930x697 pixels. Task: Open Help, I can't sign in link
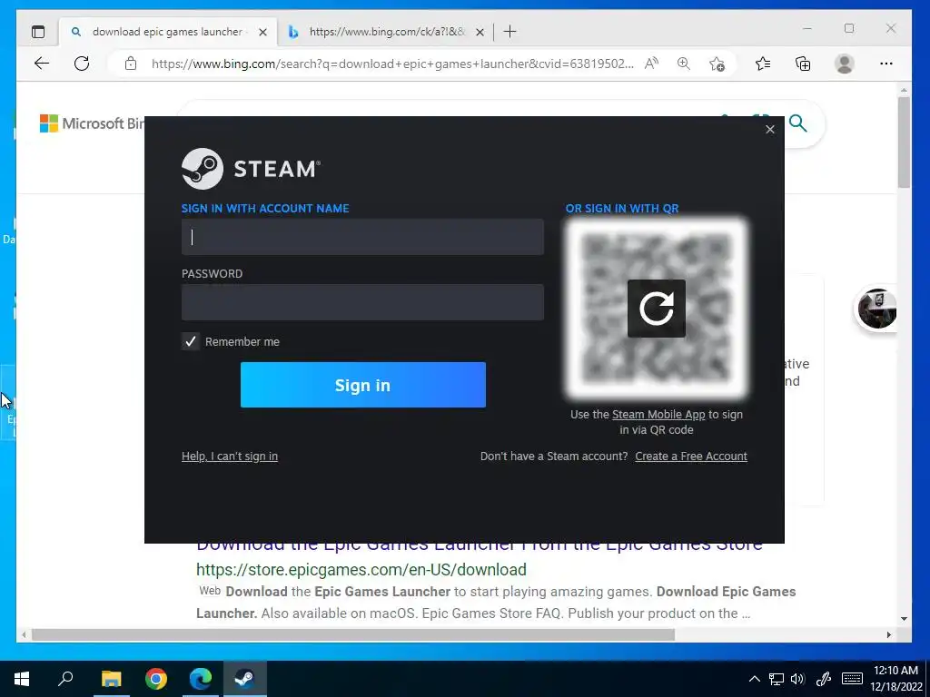pyautogui.click(x=230, y=456)
